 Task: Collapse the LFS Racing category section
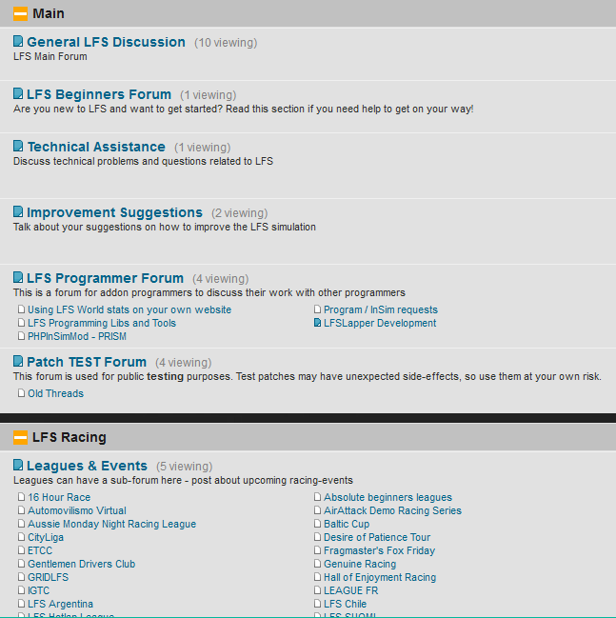(x=20, y=437)
